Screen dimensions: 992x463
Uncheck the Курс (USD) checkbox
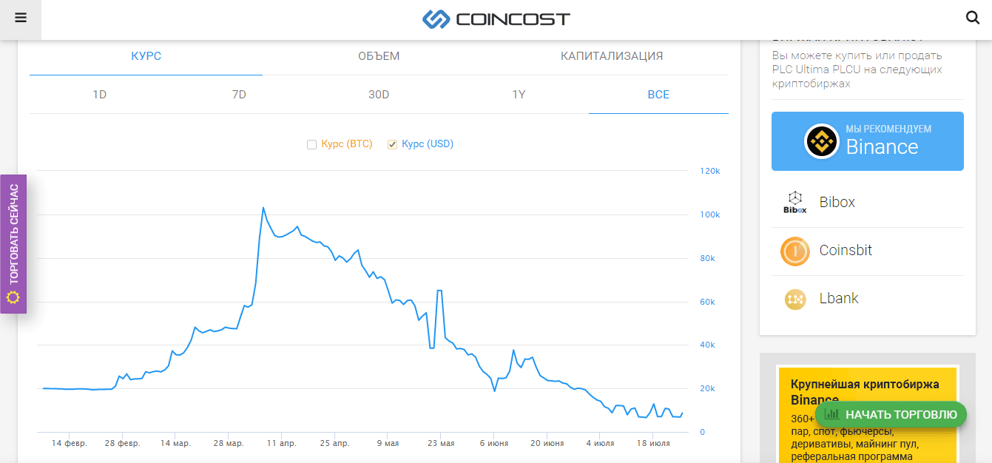pos(393,144)
